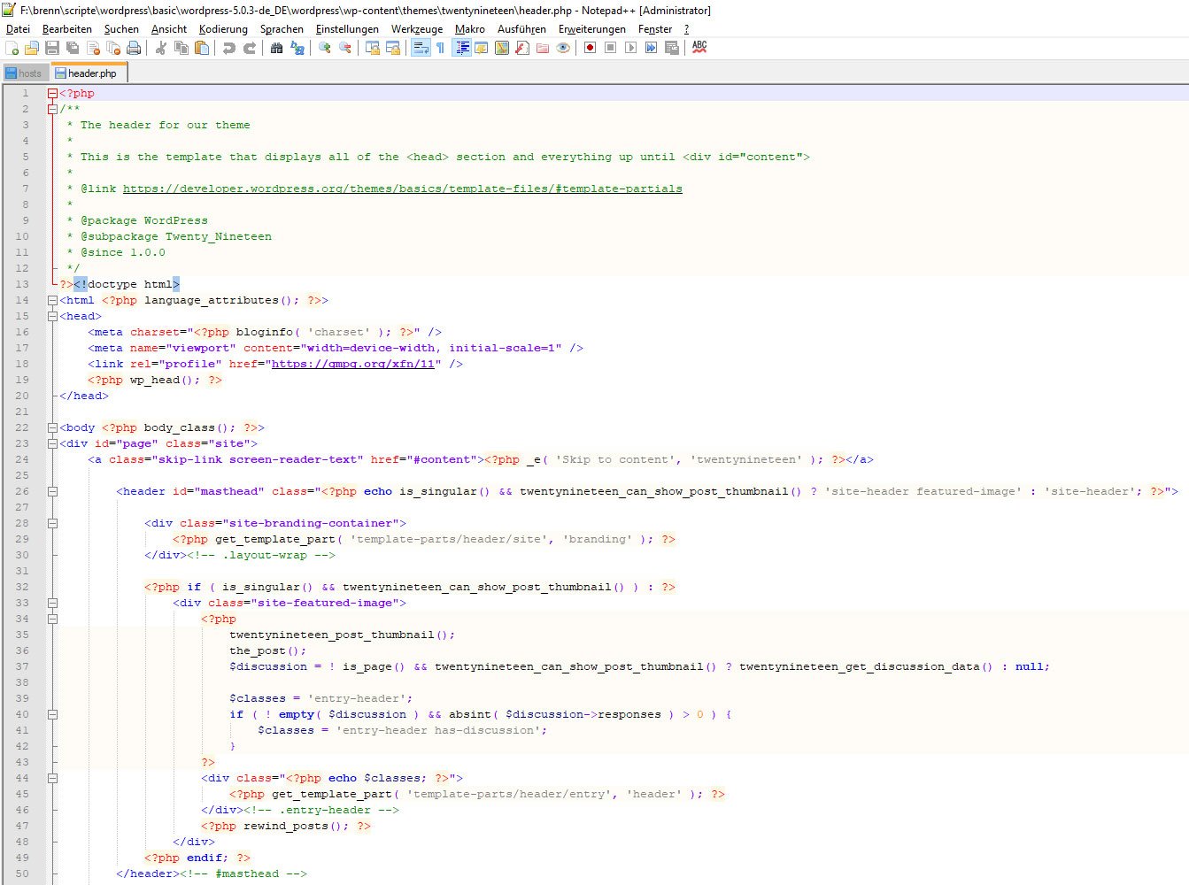Close all documents toolbar icon

[113, 48]
